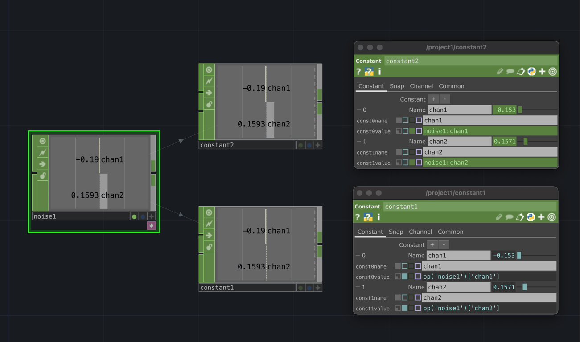Click the Python logo in the constant1 dialog

coord(531,217)
